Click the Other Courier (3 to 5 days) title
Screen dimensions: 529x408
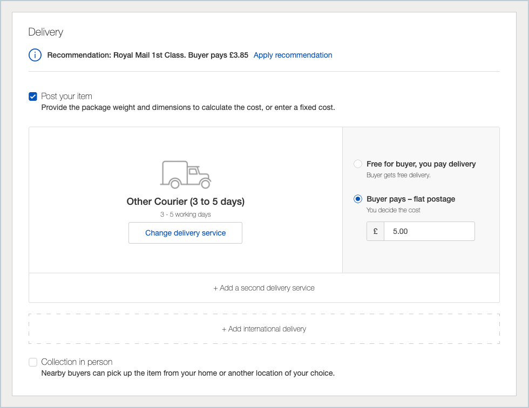(185, 202)
